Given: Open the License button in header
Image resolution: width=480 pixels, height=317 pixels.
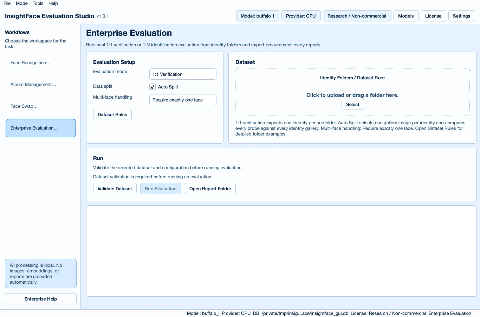Looking at the screenshot, I should click(x=433, y=16).
